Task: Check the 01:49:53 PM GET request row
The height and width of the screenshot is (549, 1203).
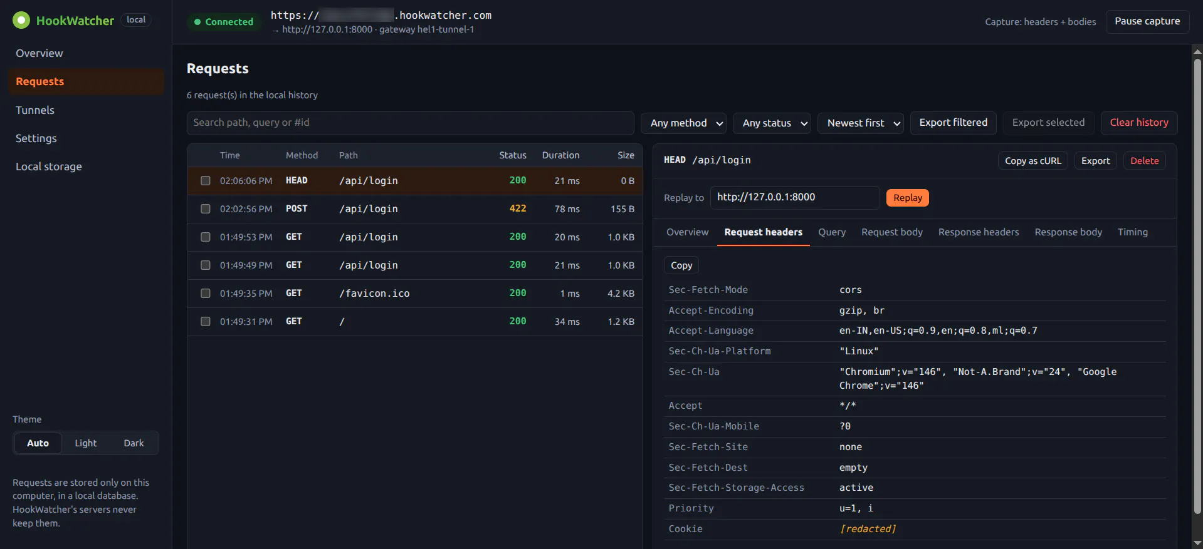Action: point(205,237)
